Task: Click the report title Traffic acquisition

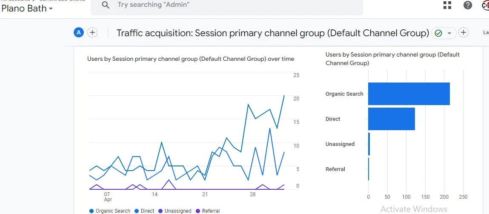Action: tap(273, 33)
